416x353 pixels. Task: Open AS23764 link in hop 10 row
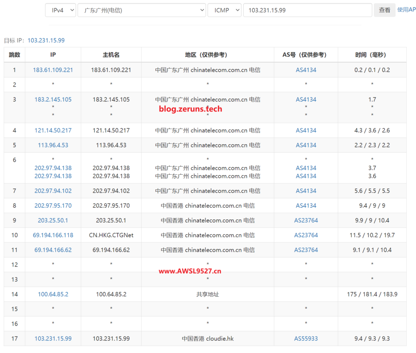tap(306, 235)
